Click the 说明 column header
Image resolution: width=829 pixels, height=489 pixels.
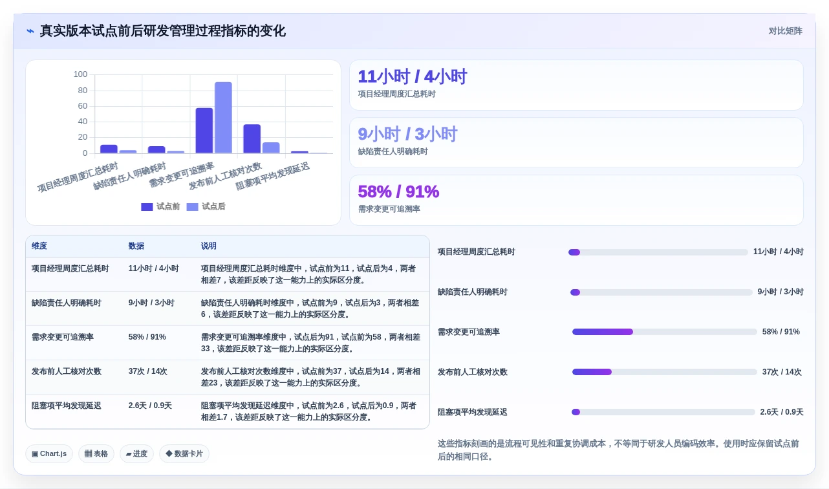pos(209,246)
